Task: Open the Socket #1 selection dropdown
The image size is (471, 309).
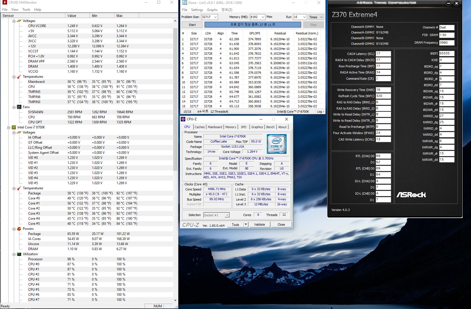Action: (227, 215)
